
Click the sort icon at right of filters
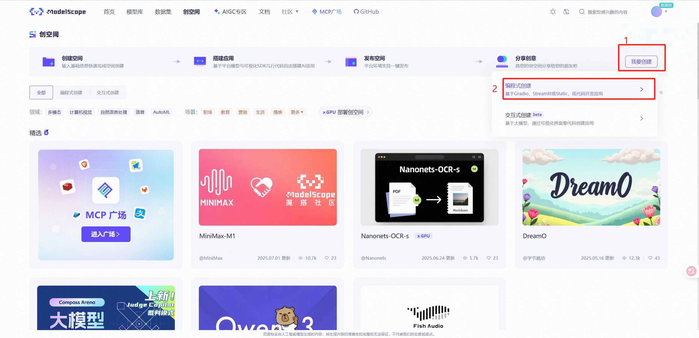coord(661,93)
